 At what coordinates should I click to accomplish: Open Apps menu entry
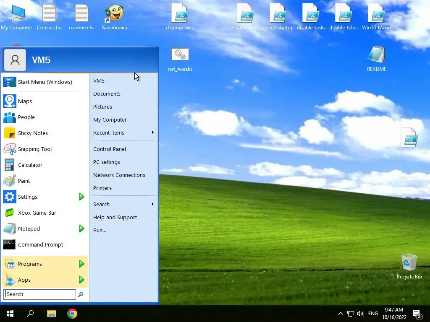[x=45, y=280]
